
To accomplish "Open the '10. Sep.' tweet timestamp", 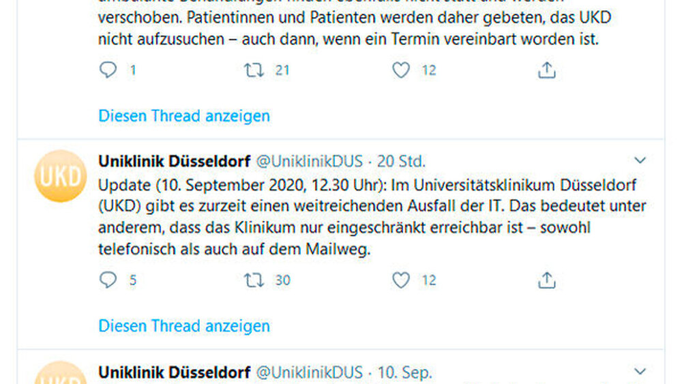I will [404, 373].
